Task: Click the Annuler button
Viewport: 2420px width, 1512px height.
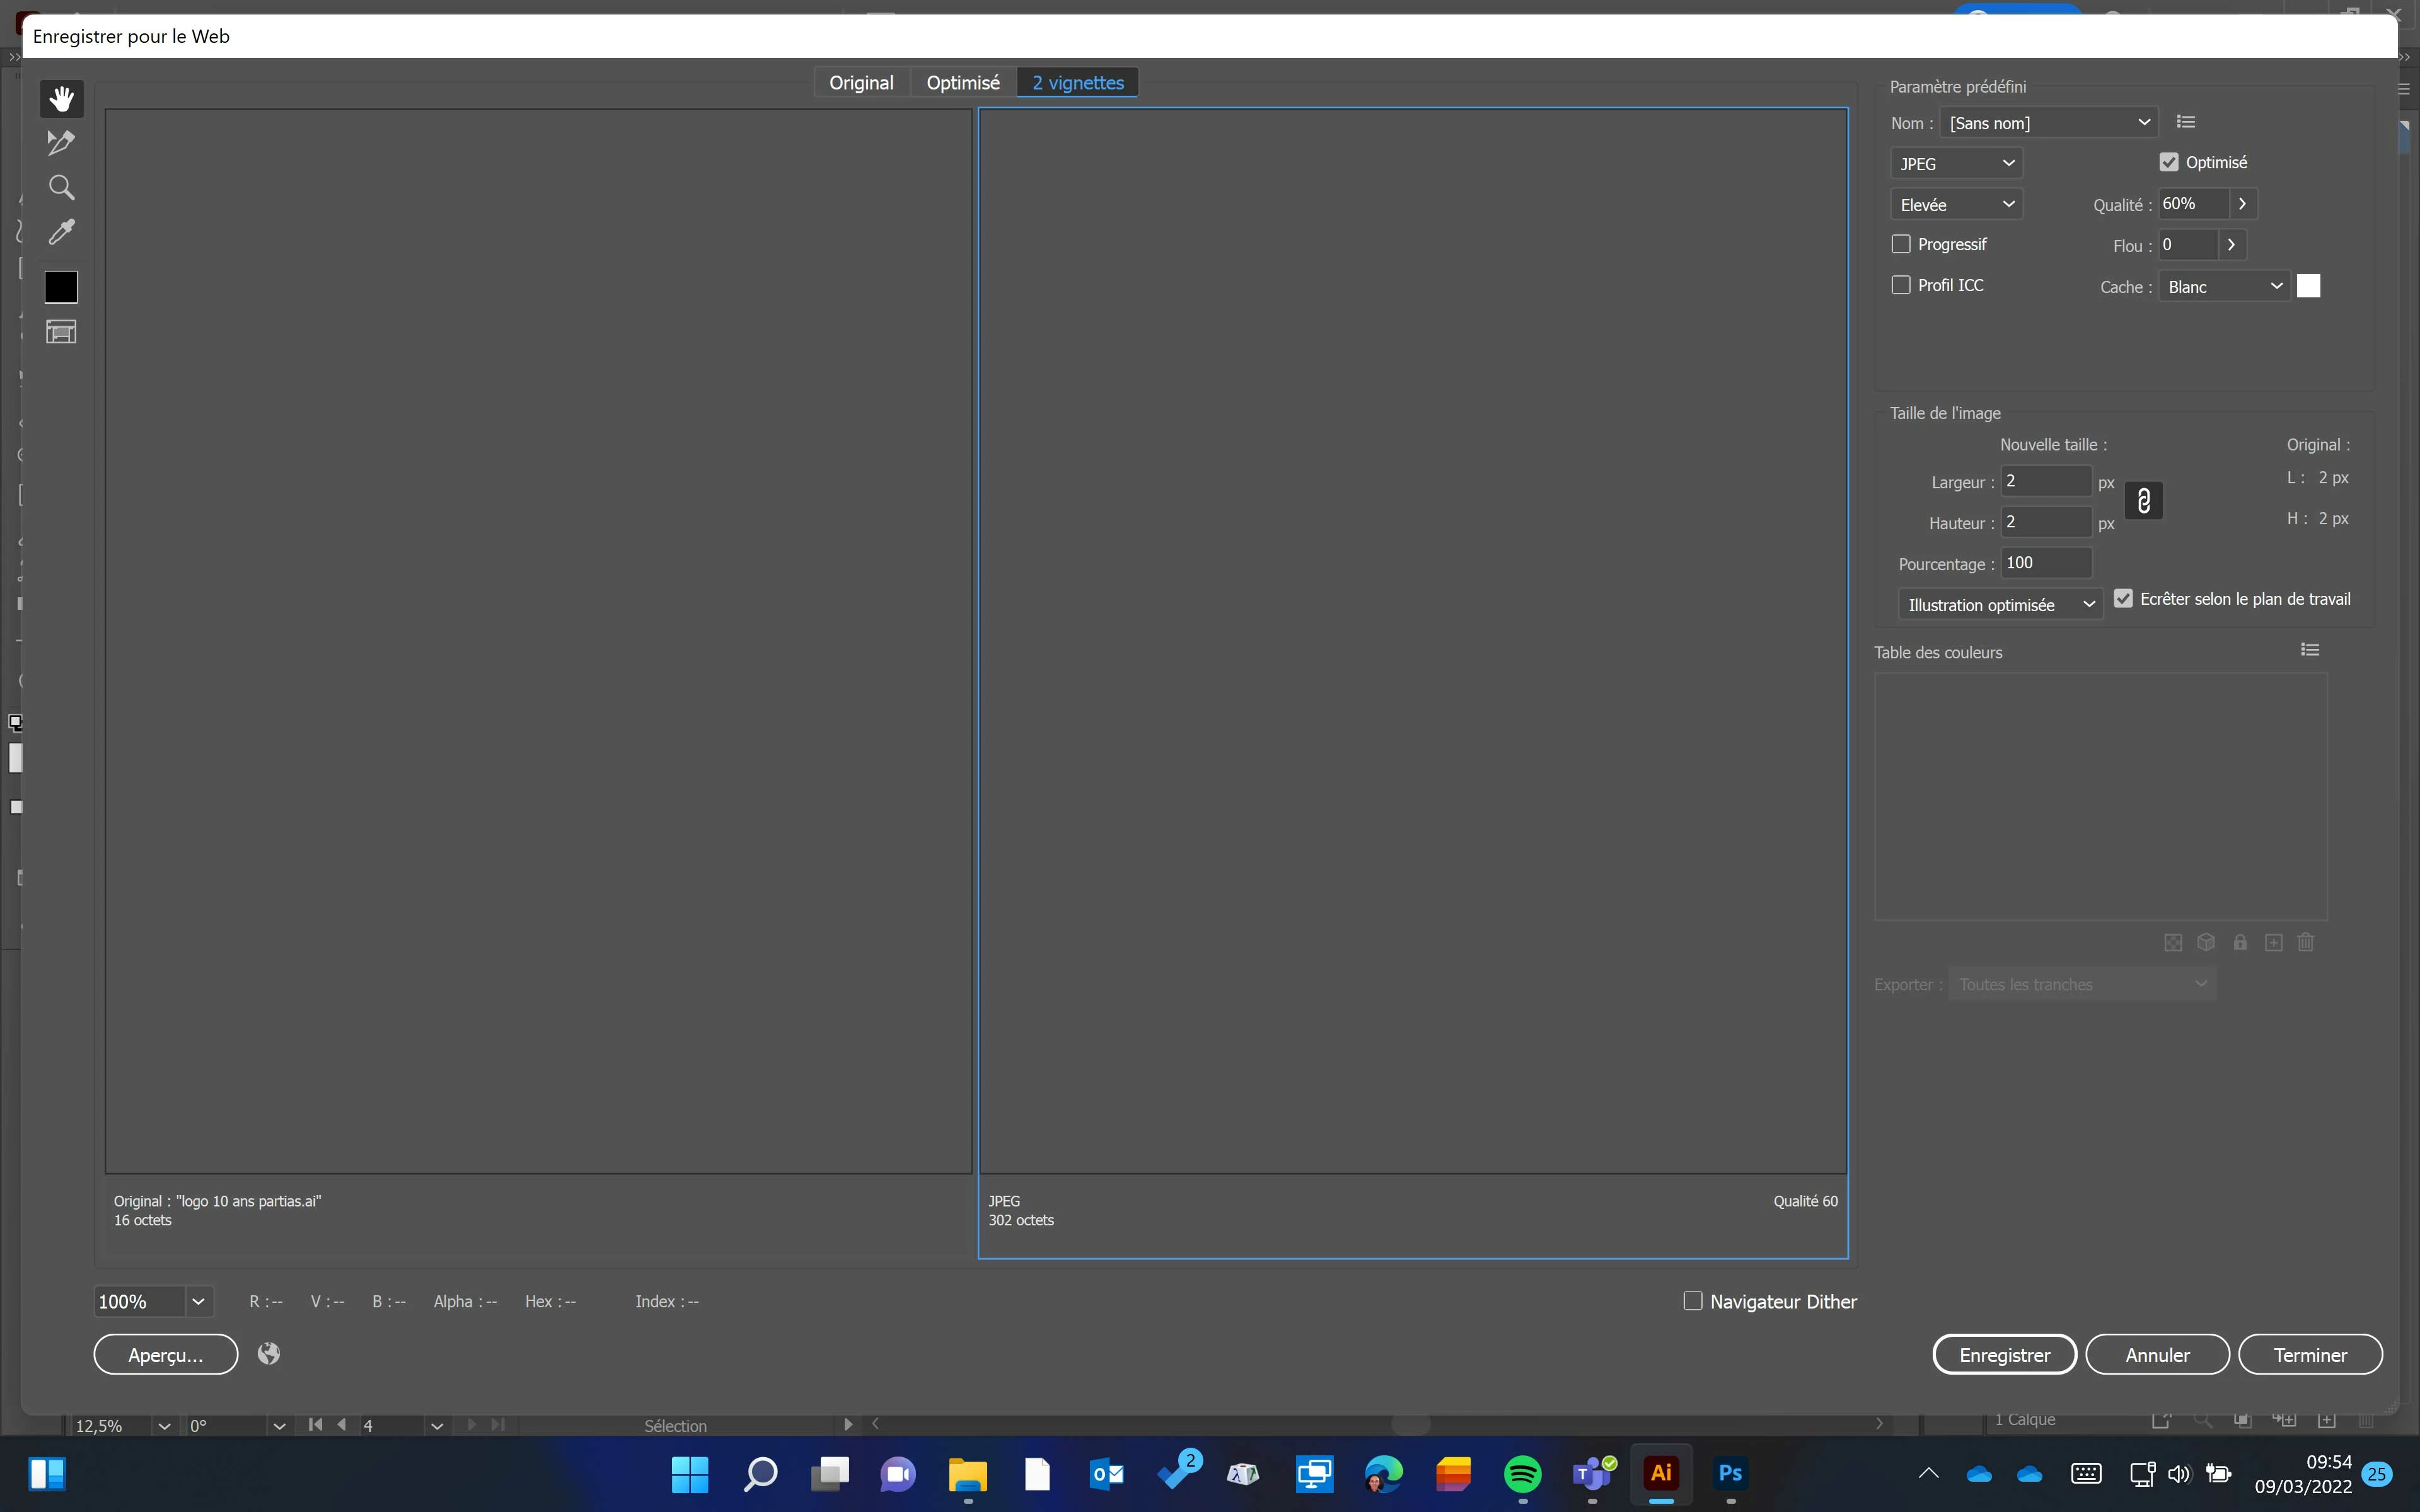Action: [2157, 1355]
